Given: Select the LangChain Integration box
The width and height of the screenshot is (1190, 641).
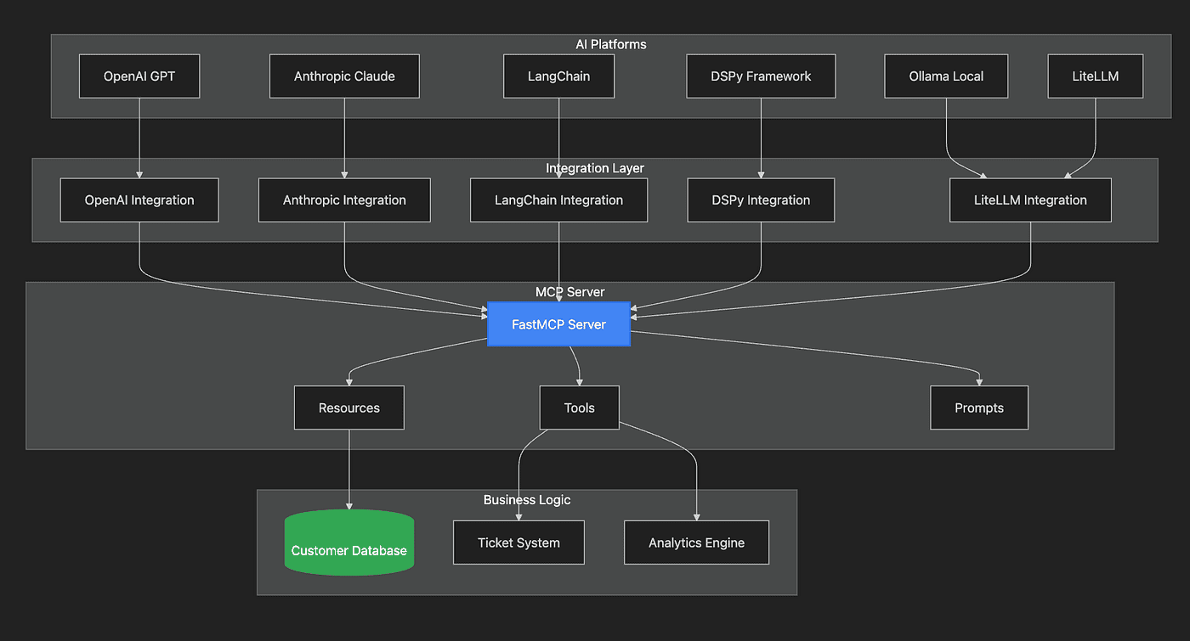Looking at the screenshot, I should pyautogui.click(x=558, y=200).
